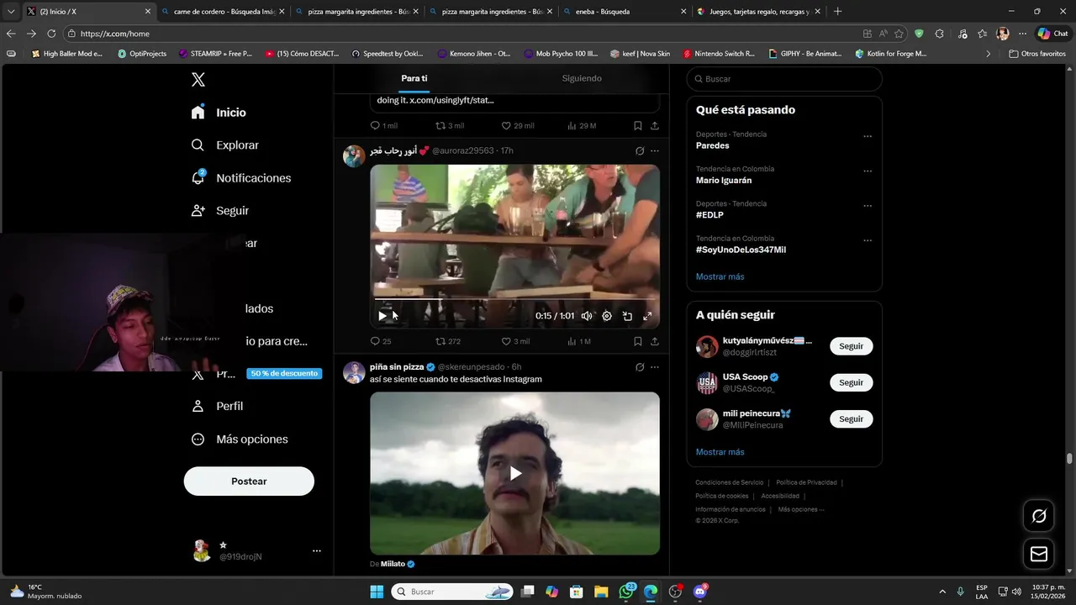Switch to the Siguiendo tab
Viewport: 1076px width, 605px height.
(582, 78)
